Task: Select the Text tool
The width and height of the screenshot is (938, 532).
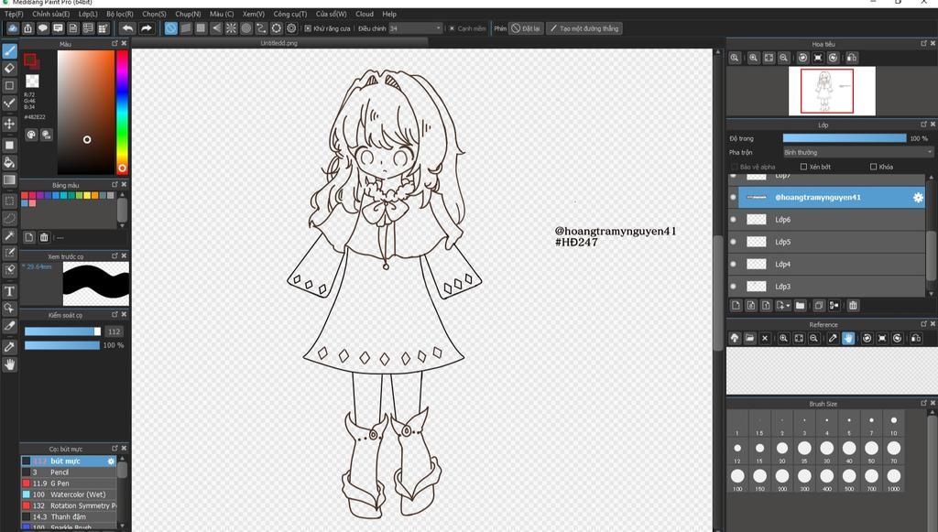Action: click(9, 291)
